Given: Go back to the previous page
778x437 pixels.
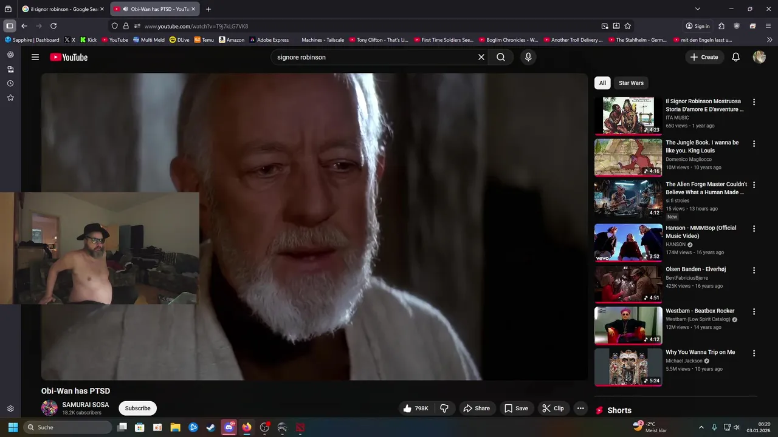Looking at the screenshot, I should pyautogui.click(x=24, y=26).
